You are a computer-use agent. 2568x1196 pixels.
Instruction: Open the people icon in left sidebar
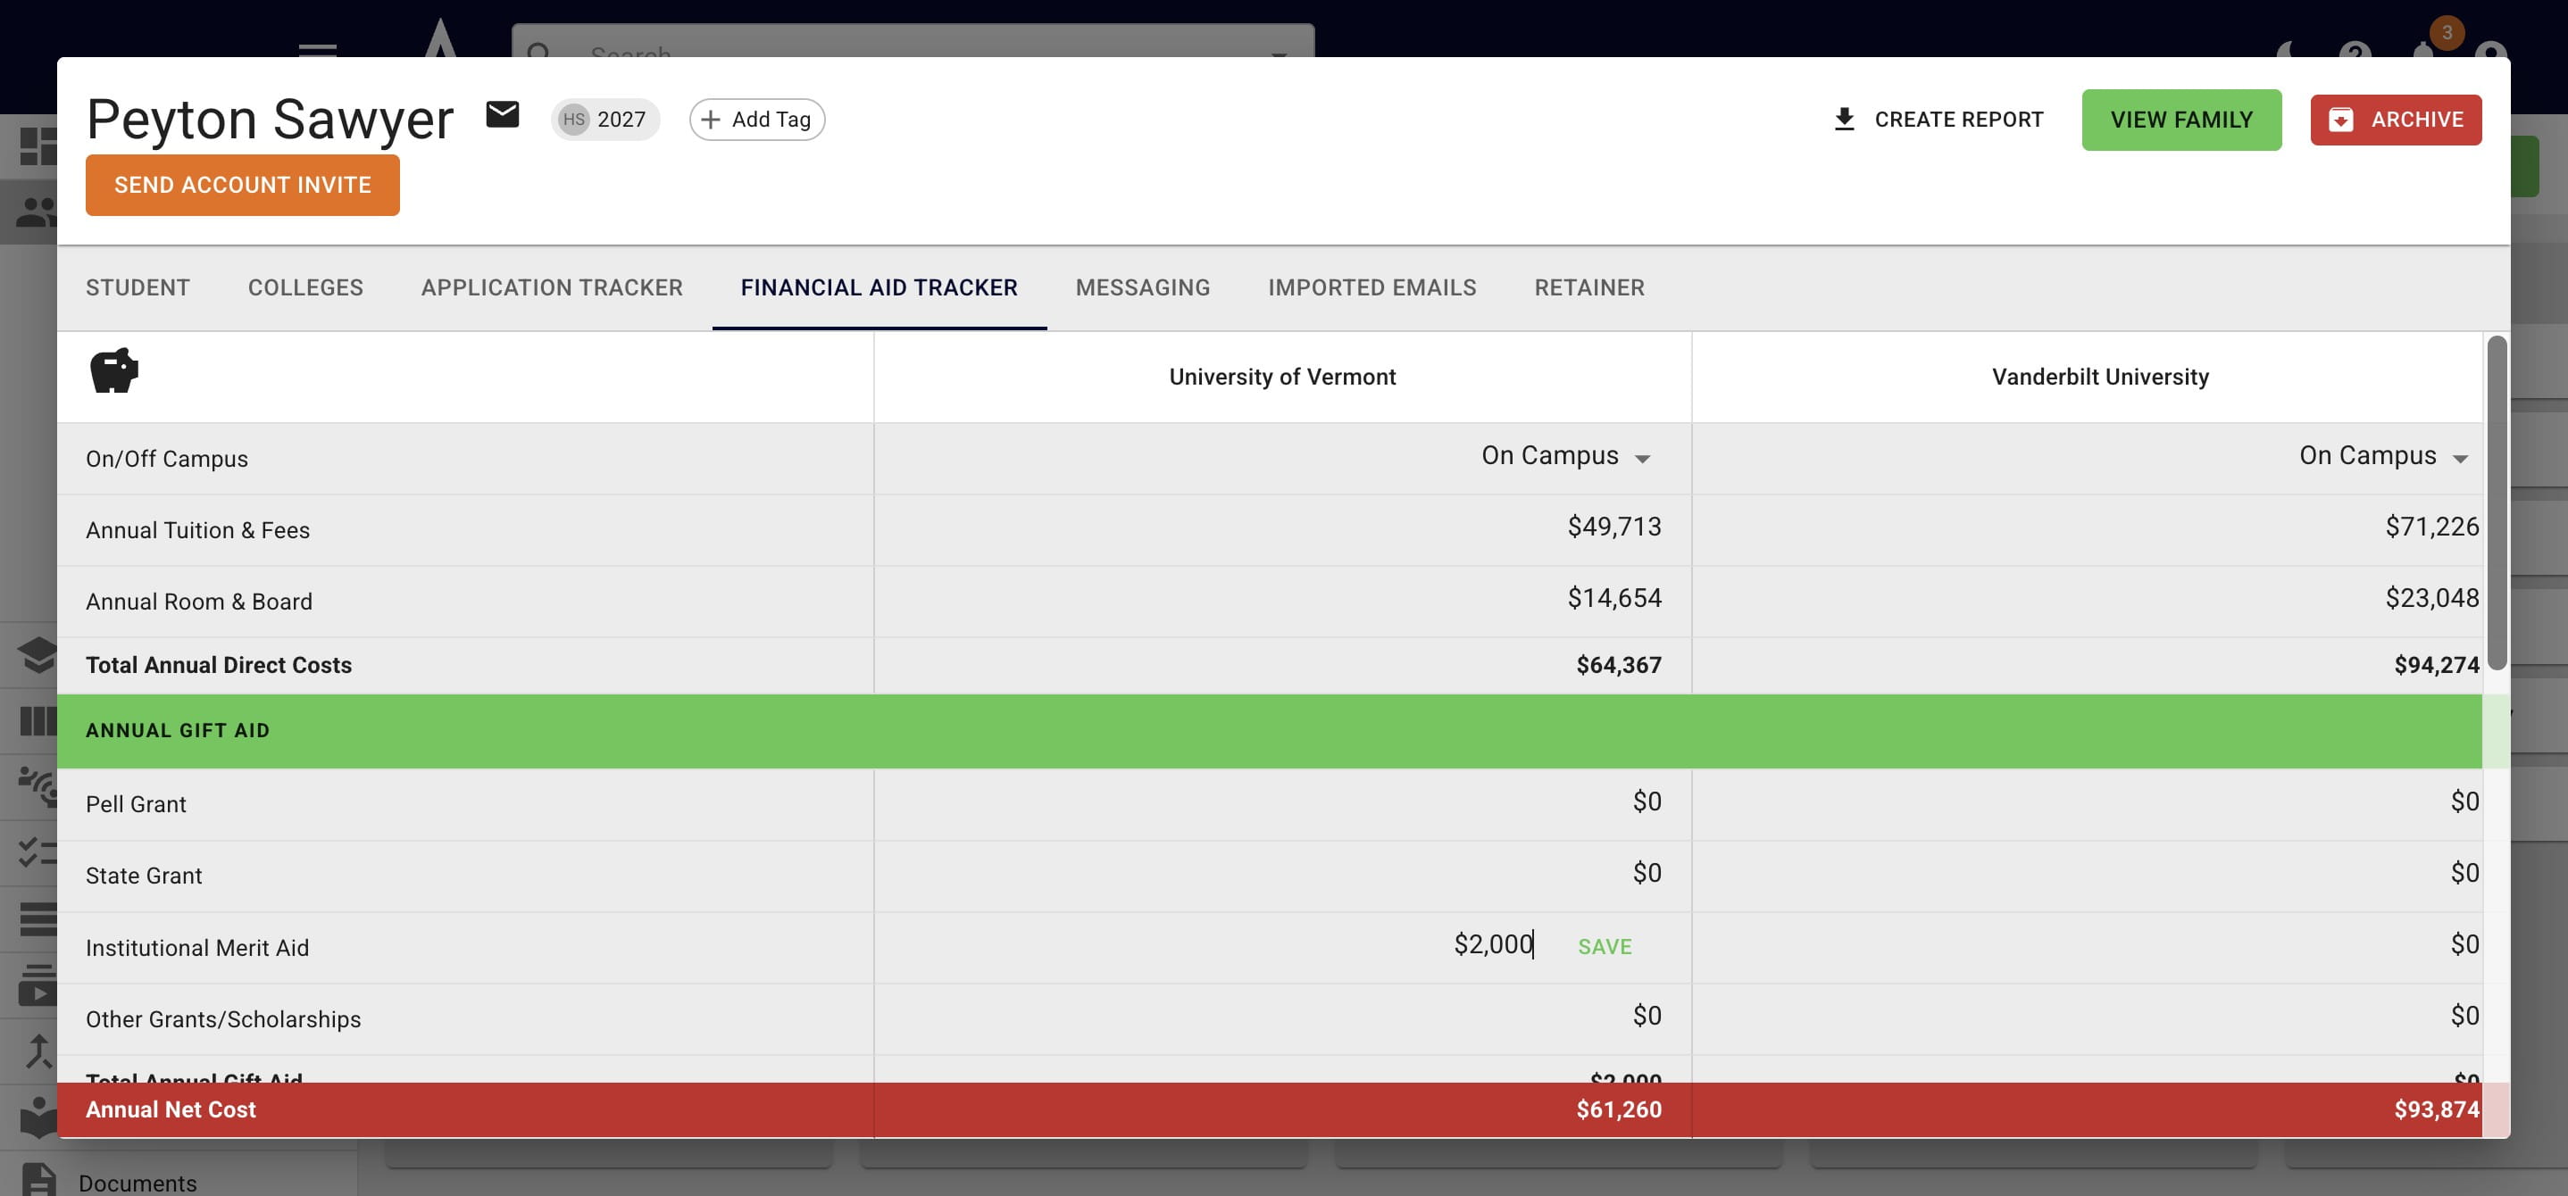click(x=36, y=212)
